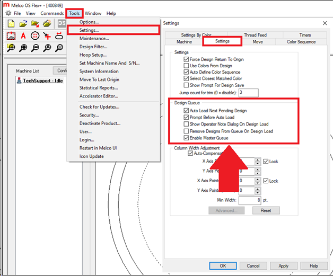Uncheck Auto Load Next Pending Design
The image size is (333, 276).
[x=186, y=111]
